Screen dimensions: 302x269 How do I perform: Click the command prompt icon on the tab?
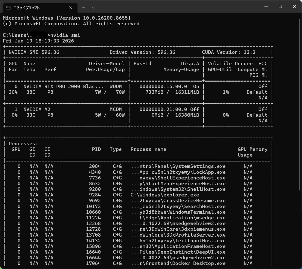(8, 8)
